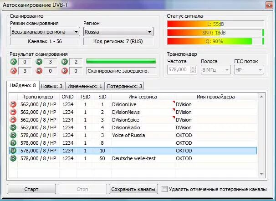The height and width of the screenshot is (201, 276).
Task: Click the R icon of Deutsche welle-test row
Action: pos(13,158)
